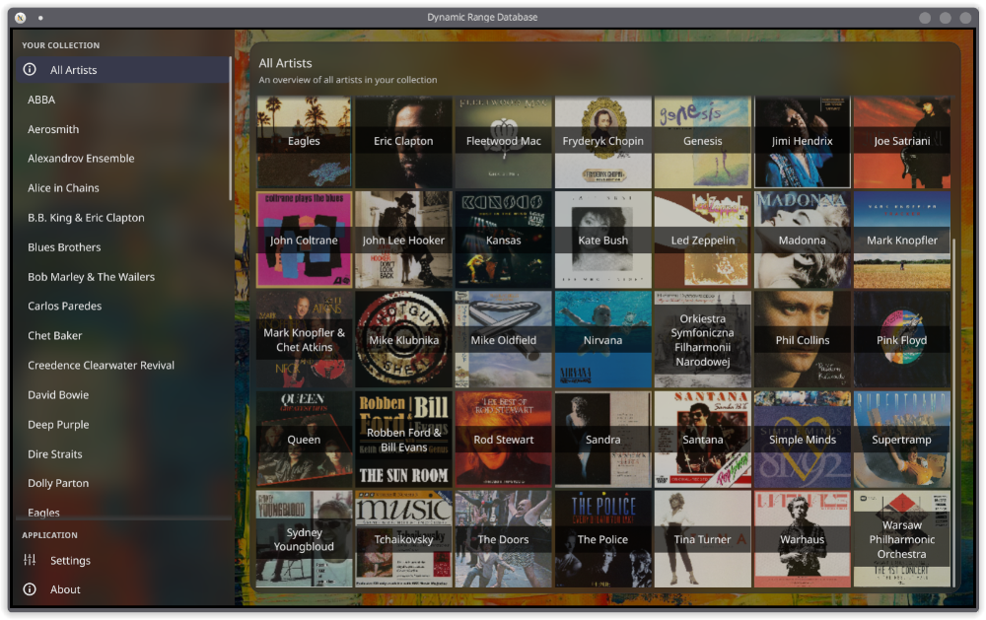Select Warsaw Philharmonic Orchestra tile
The width and height of the screenshot is (986, 620).
(902, 539)
